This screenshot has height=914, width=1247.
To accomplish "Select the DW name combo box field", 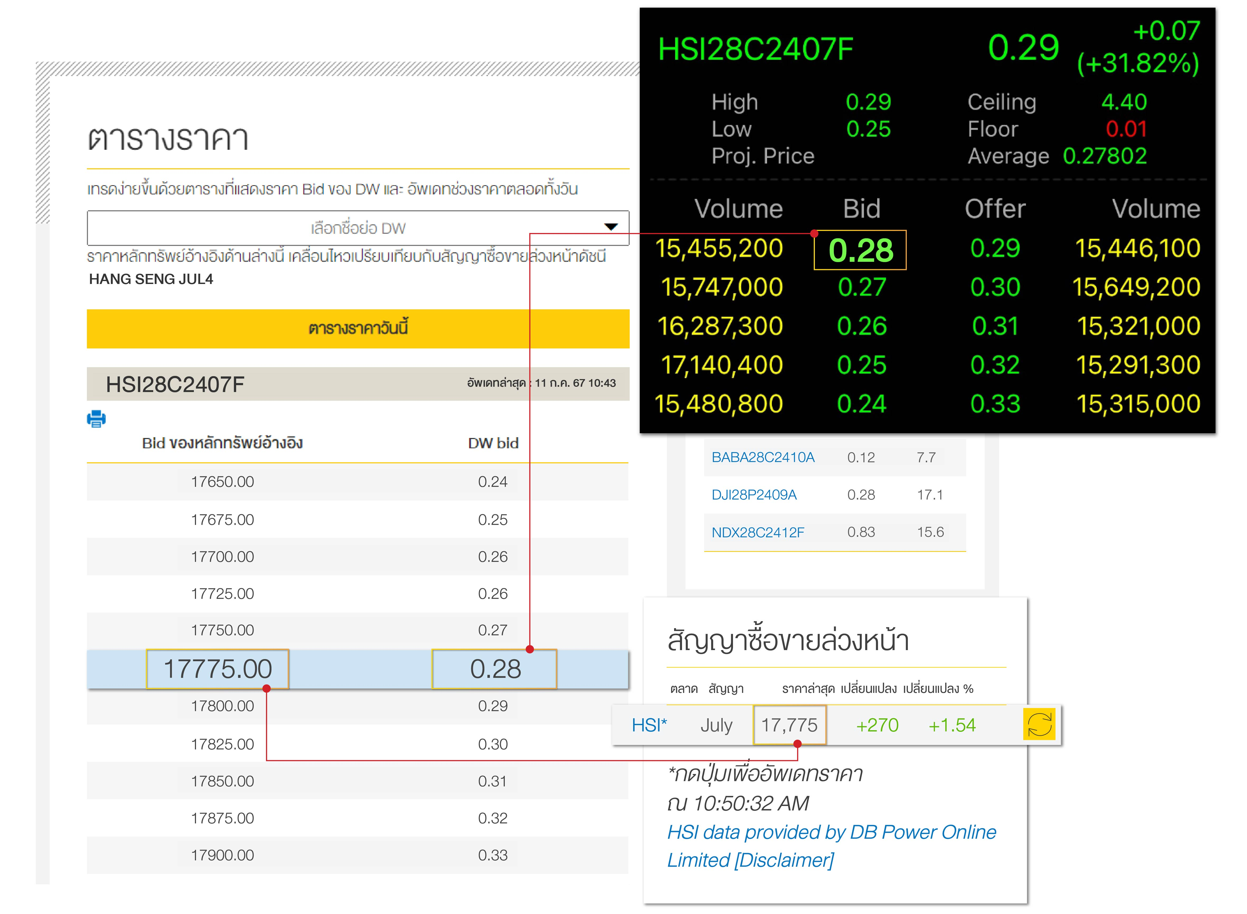I will [x=358, y=228].
